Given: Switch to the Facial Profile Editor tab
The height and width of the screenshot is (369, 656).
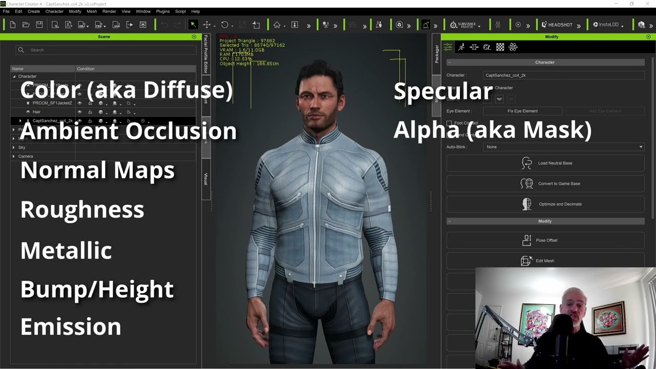Looking at the screenshot, I should pos(206,54).
